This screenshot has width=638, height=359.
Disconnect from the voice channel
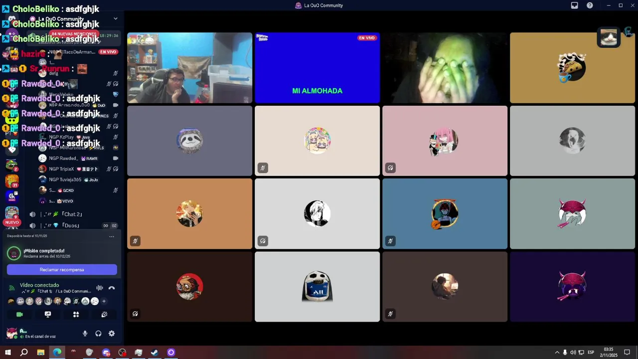click(x=112, y=288)
